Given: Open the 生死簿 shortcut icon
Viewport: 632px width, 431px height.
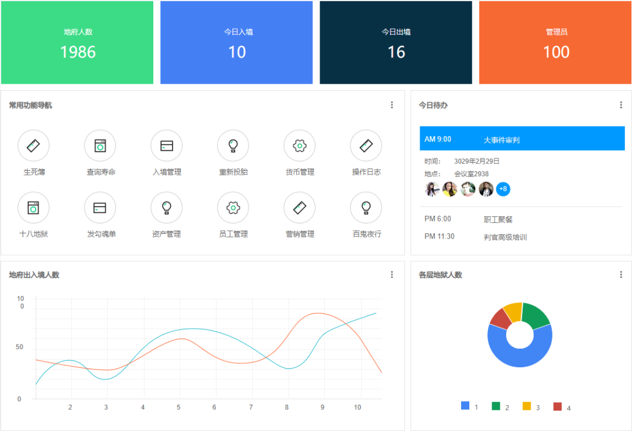Looking at the screenshot, I should click(x=33, y=146).
